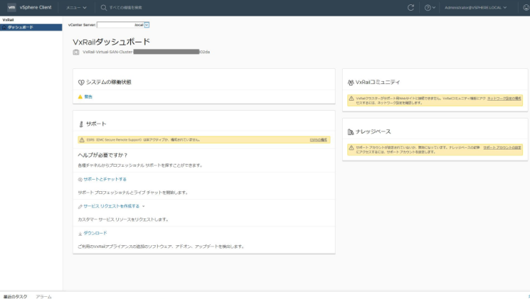
Task: Open サポートとチャットする link
Action: point(105,179)
